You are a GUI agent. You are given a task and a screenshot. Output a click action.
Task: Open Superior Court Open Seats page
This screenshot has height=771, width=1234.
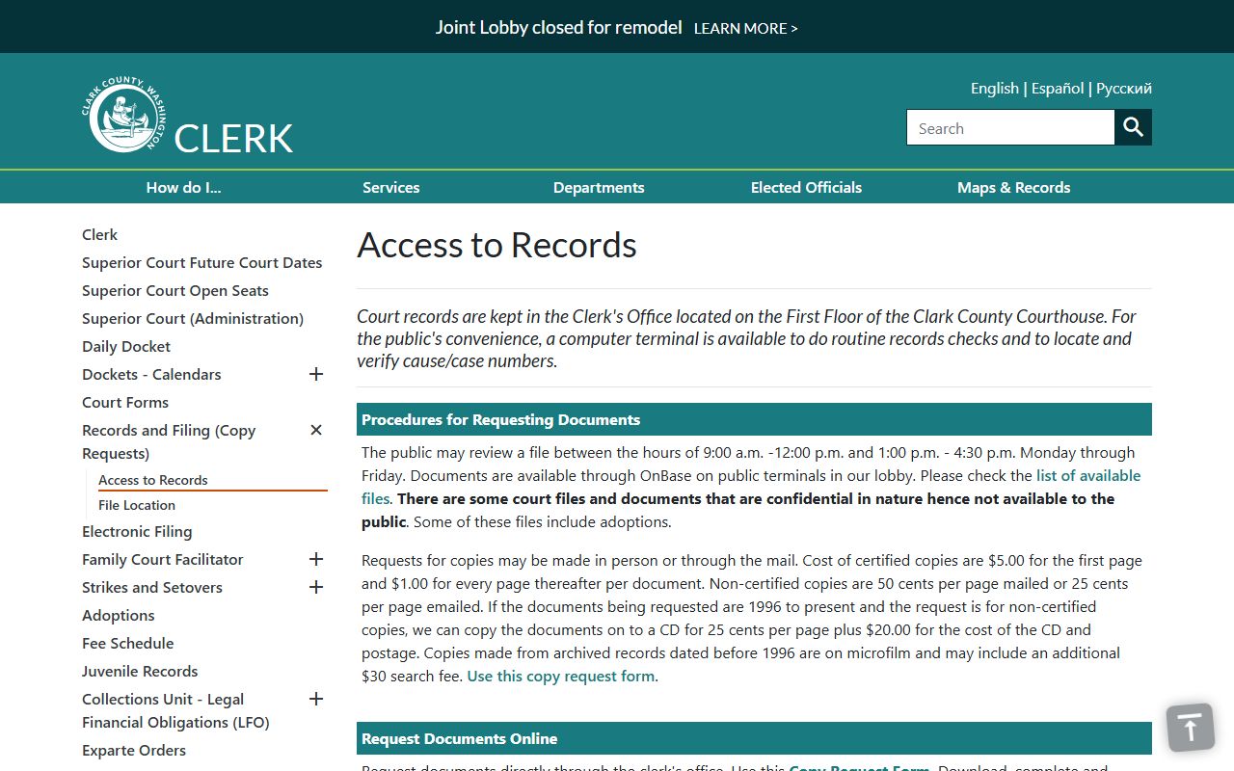pos(175,290)
